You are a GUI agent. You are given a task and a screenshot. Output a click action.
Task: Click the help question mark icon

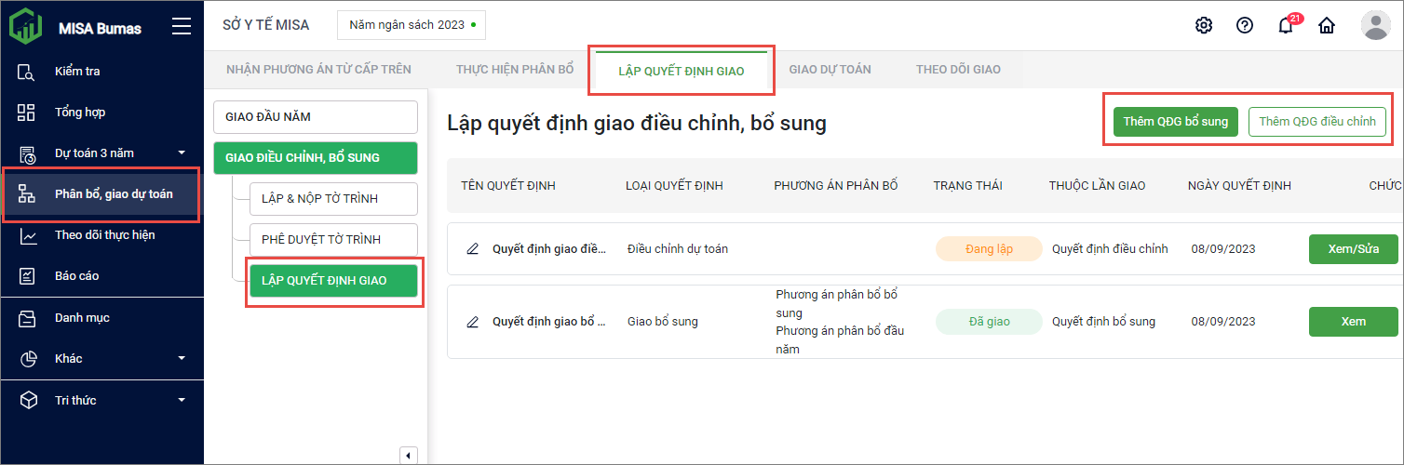point(1244,25)
